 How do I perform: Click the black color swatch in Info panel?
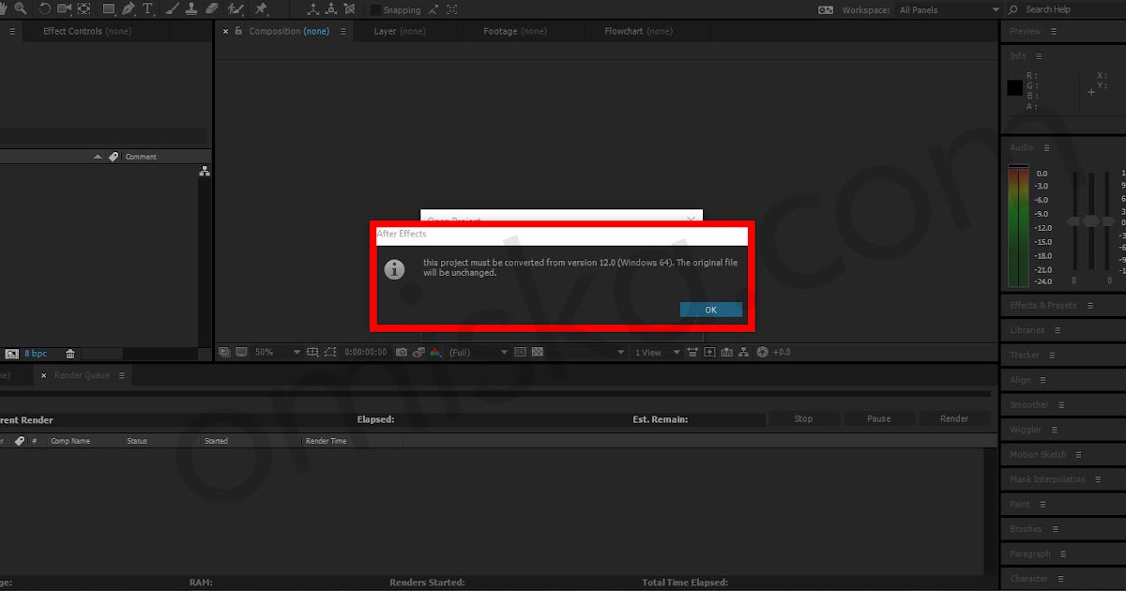click(1015, 87)
